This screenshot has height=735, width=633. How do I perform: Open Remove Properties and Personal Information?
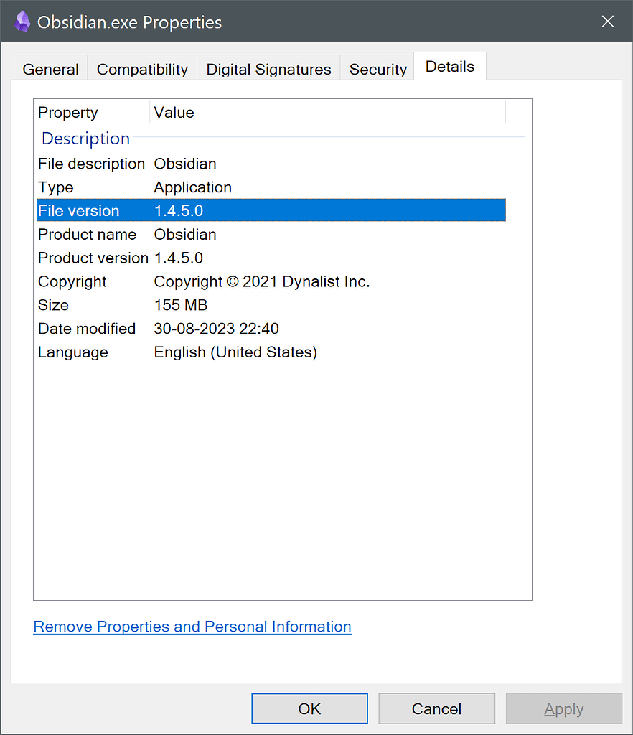tap(192, 627)
